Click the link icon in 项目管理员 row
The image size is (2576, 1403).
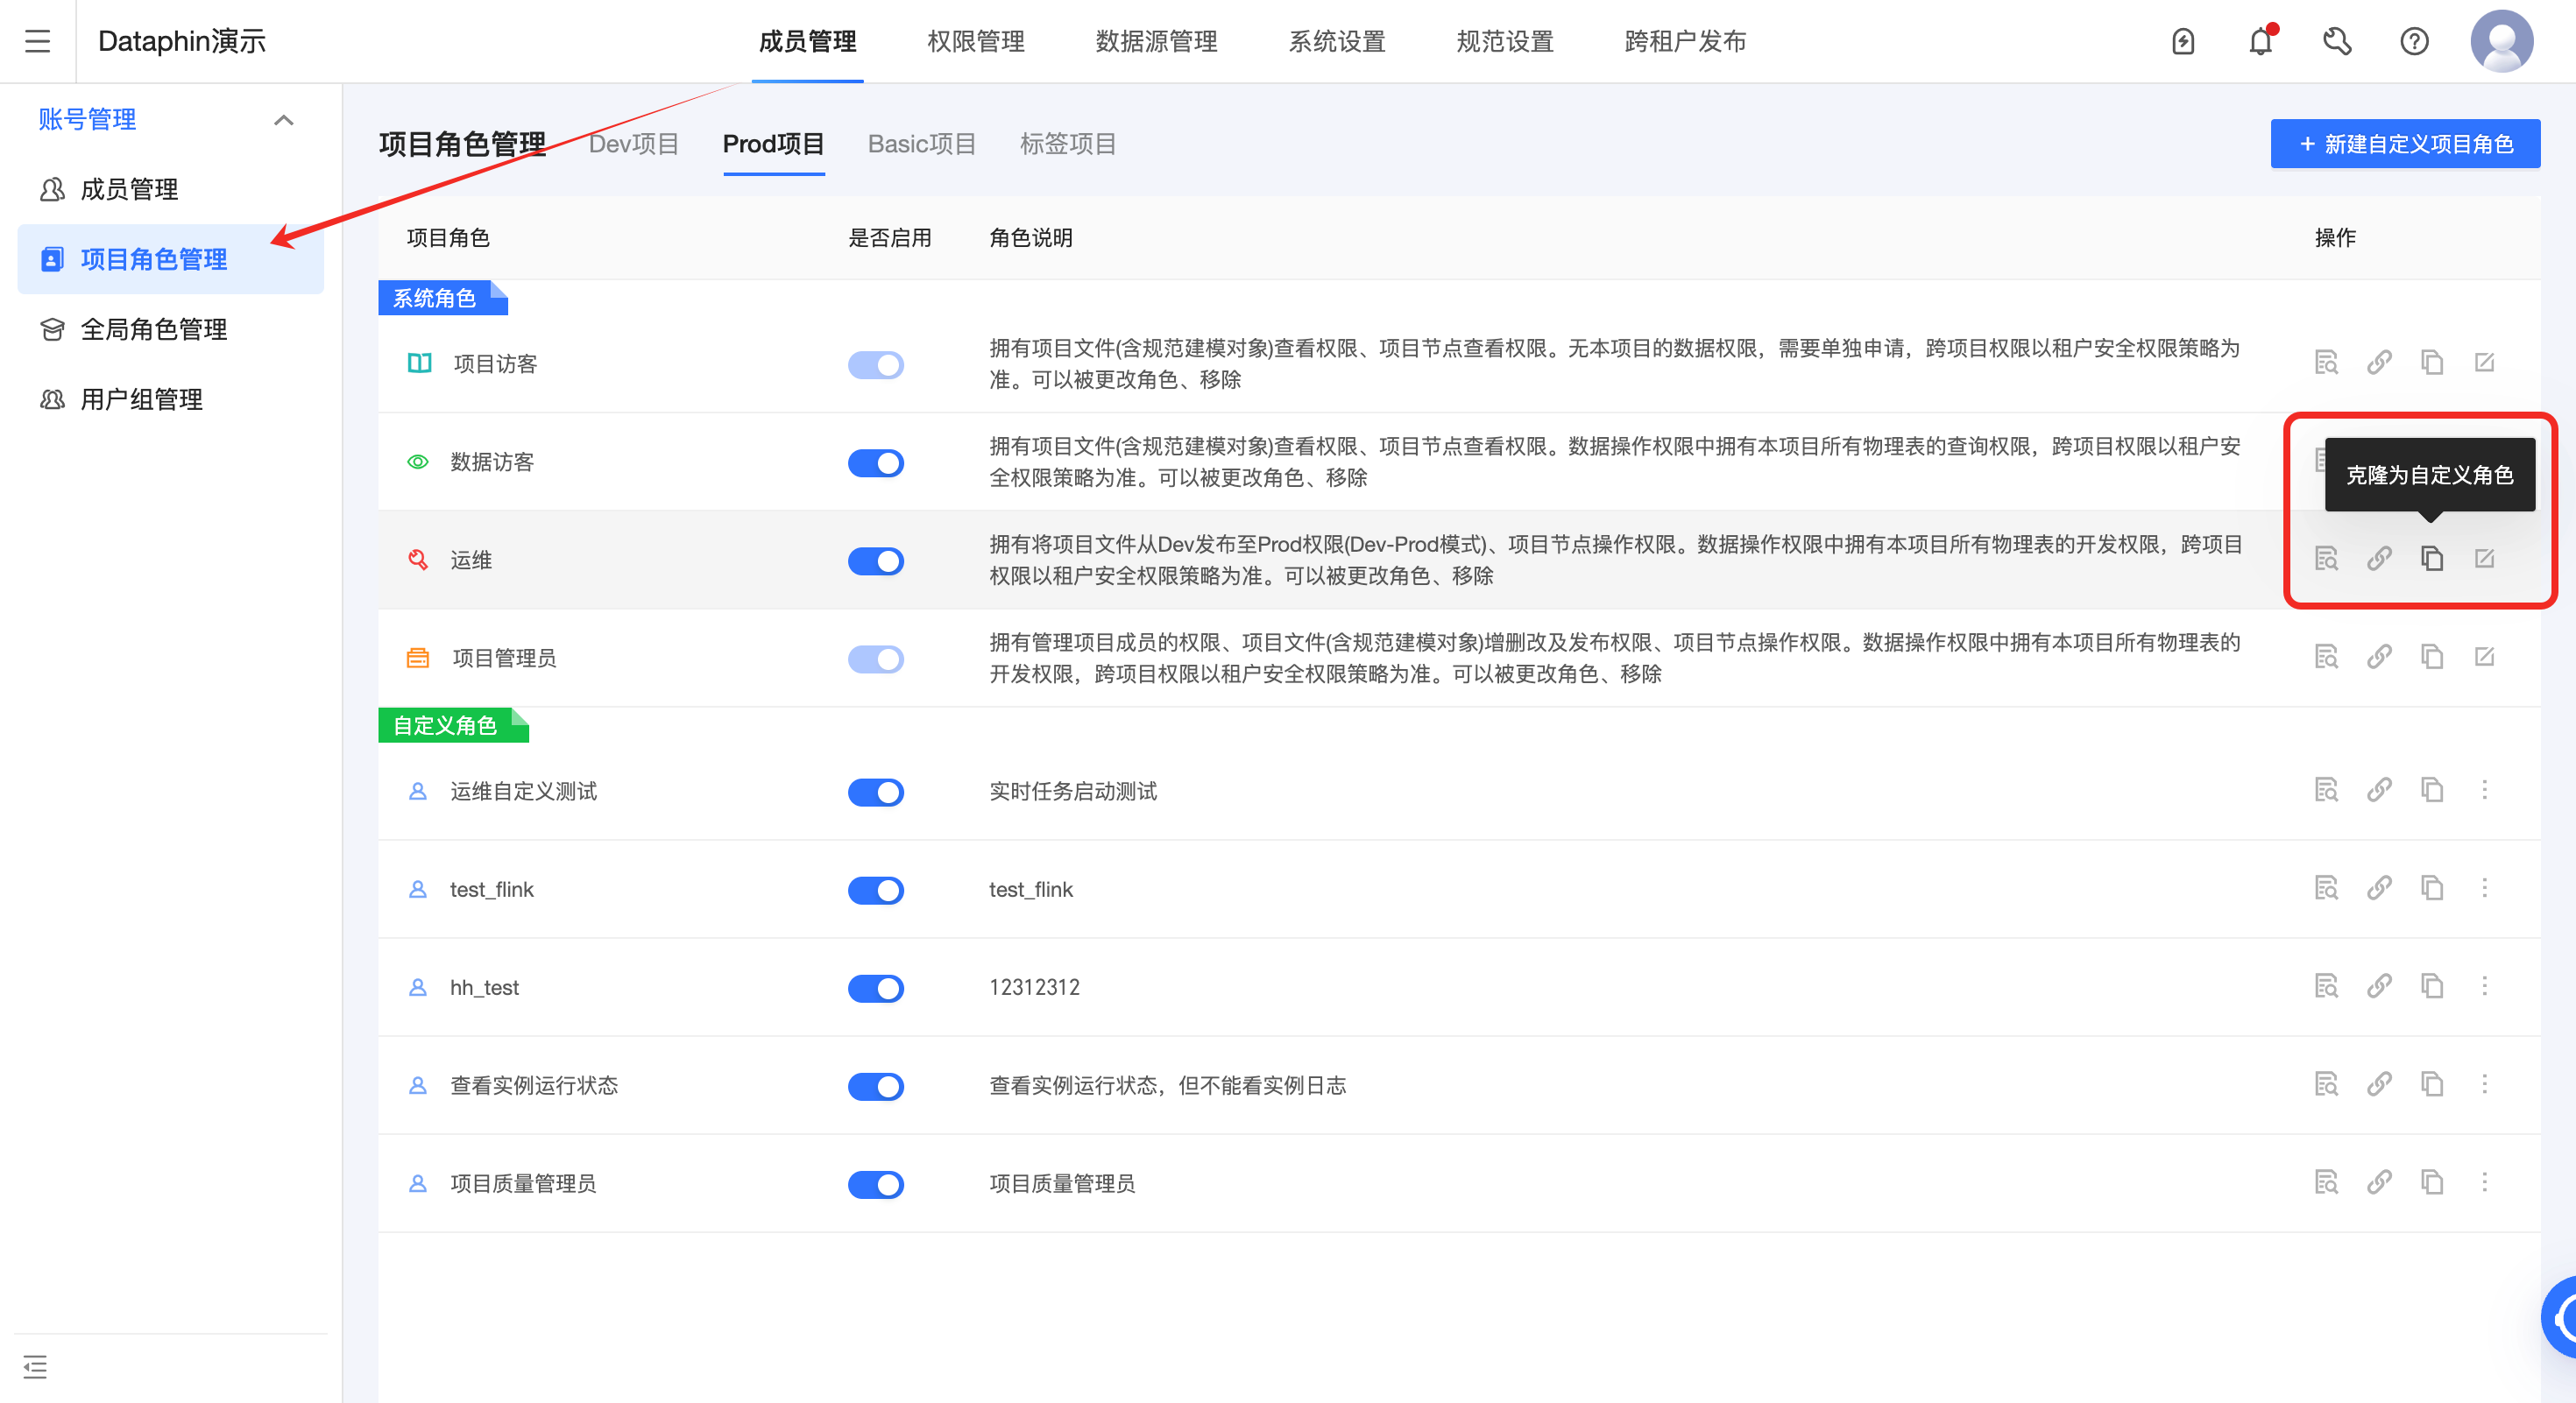coord(2379,657)
